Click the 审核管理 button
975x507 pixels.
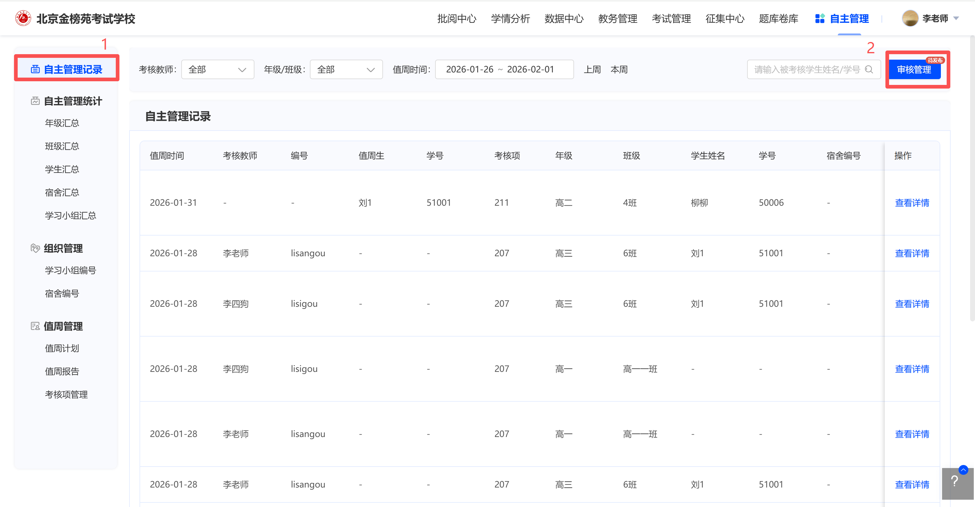coord(914,70)
